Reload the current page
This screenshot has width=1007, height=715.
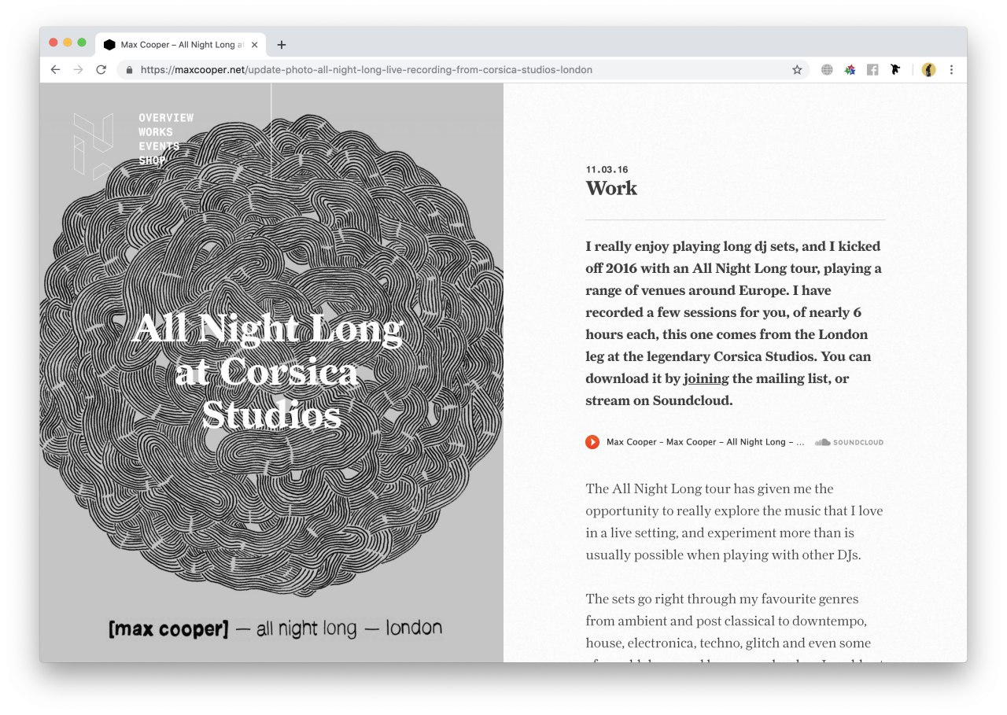(x=101, y=69)
